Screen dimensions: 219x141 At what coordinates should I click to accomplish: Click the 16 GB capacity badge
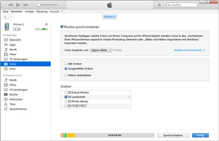pyautogui.click(x=17, y=29)
